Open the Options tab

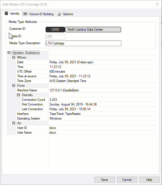(65, 14)
